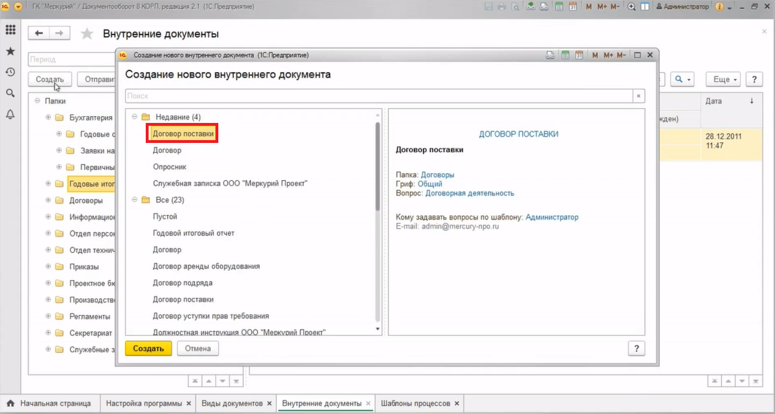Screen dimensions: 775x414
Task: Open the panel layout settings icon
Action: click(x=645, y=7)
